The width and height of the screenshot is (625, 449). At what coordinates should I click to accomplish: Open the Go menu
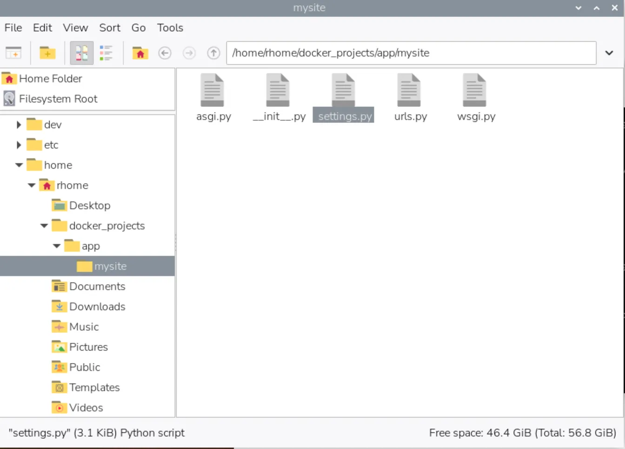click(139, 28)
